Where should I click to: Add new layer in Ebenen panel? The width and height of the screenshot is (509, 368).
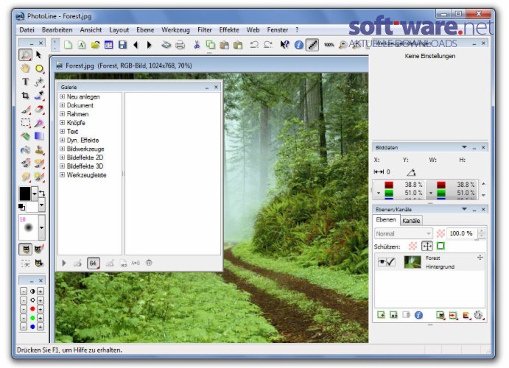click(381, 315)
